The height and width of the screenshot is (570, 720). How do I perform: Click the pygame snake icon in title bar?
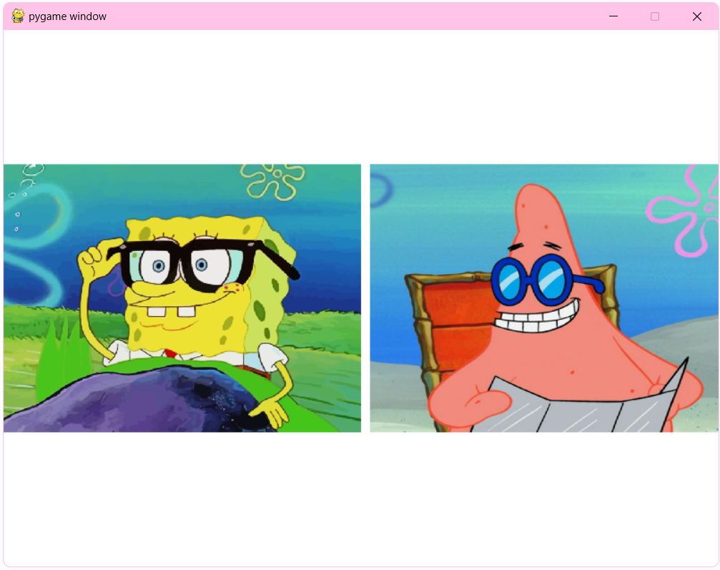point(18,16)
